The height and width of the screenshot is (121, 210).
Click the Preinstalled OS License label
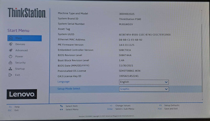pyautogui.click(x=72, y=71)
